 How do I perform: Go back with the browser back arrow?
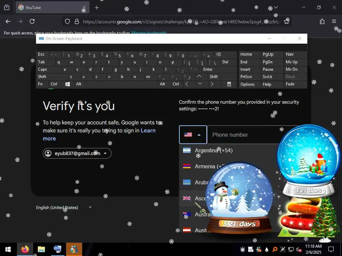[x=8, y=21]
